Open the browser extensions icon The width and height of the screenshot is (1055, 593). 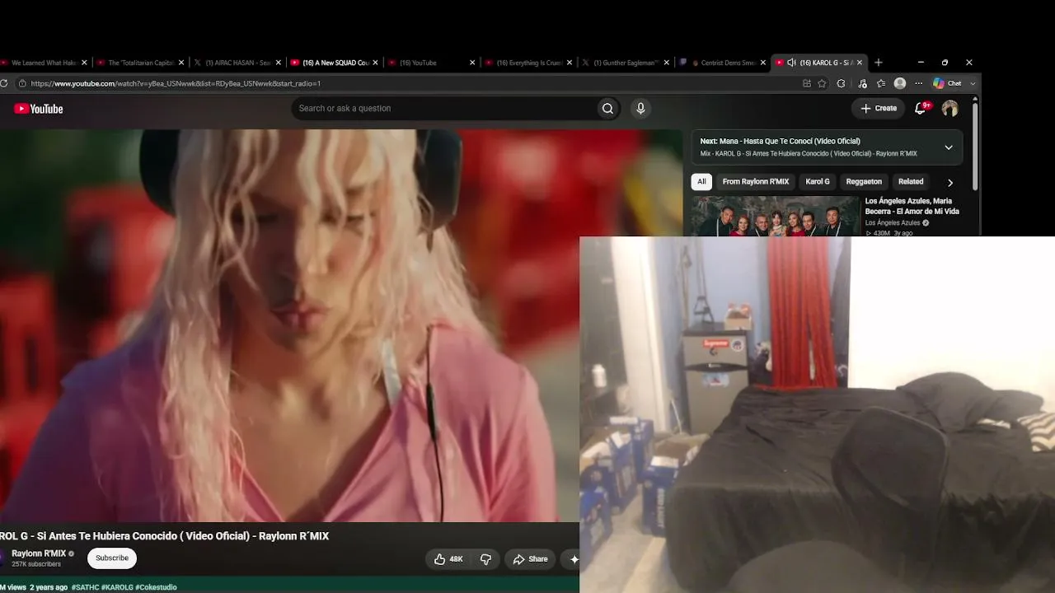point(841,83)
